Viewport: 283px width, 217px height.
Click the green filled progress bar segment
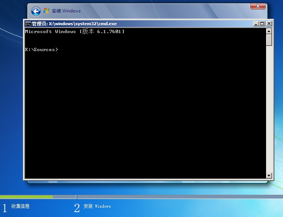[x=26, y=197]
